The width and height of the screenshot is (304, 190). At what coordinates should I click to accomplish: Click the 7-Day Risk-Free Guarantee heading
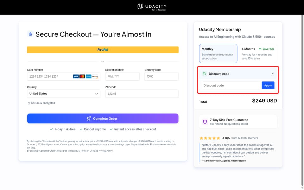(x=229, y=120)
